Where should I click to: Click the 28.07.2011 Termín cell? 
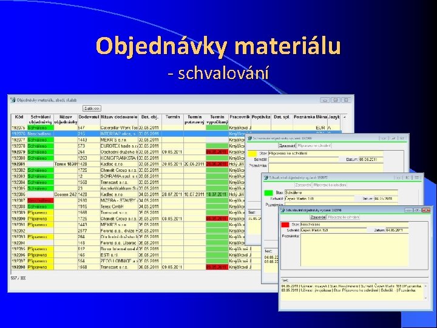[172, 194]
